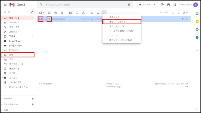Select ミュート in the more menu
Image resolution: width=201 pixels, height=113 pixels.
113,35
